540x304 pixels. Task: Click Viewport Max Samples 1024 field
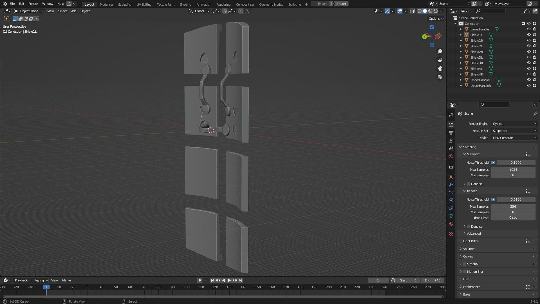point(513,170)
